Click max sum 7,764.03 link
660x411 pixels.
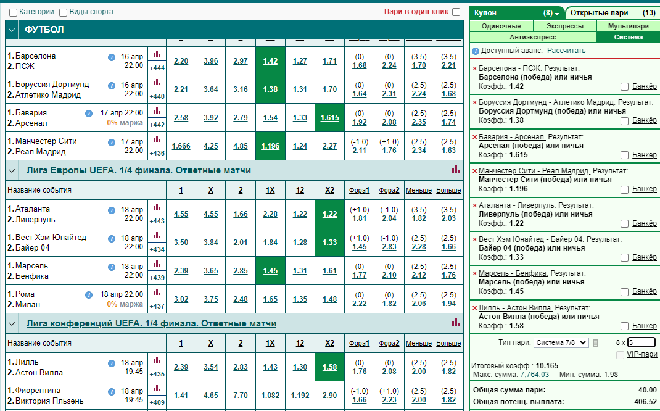tap(535, 375)
